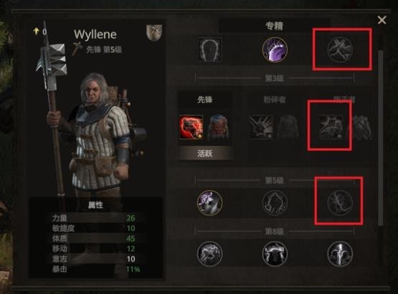
Task: Select the 先锋 armor portrait icon
Action: (x=218, y=127)
